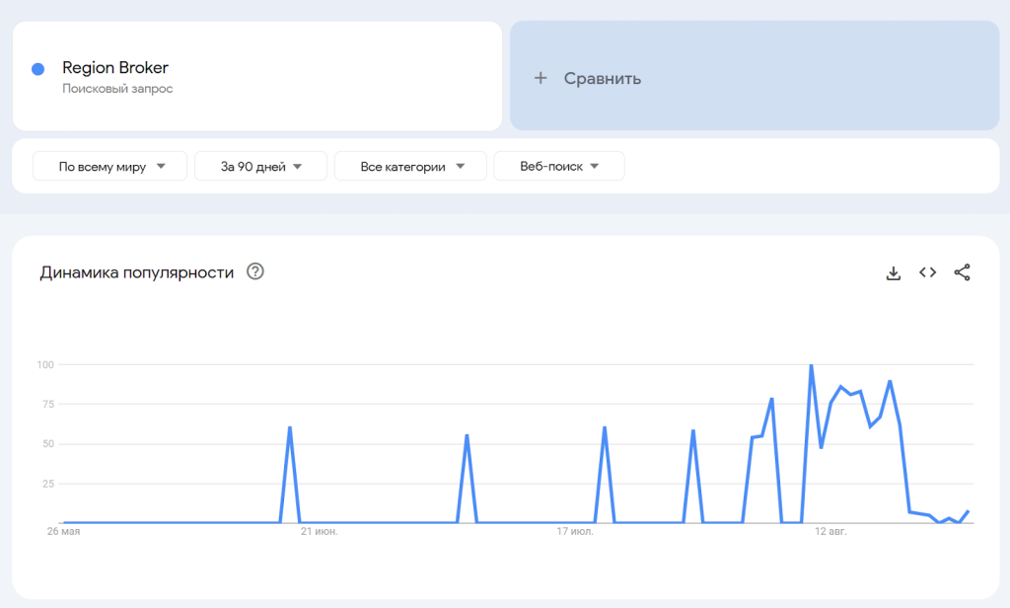
Task: Open help next to "Динамика популярности"
Action: coord(254,272)
